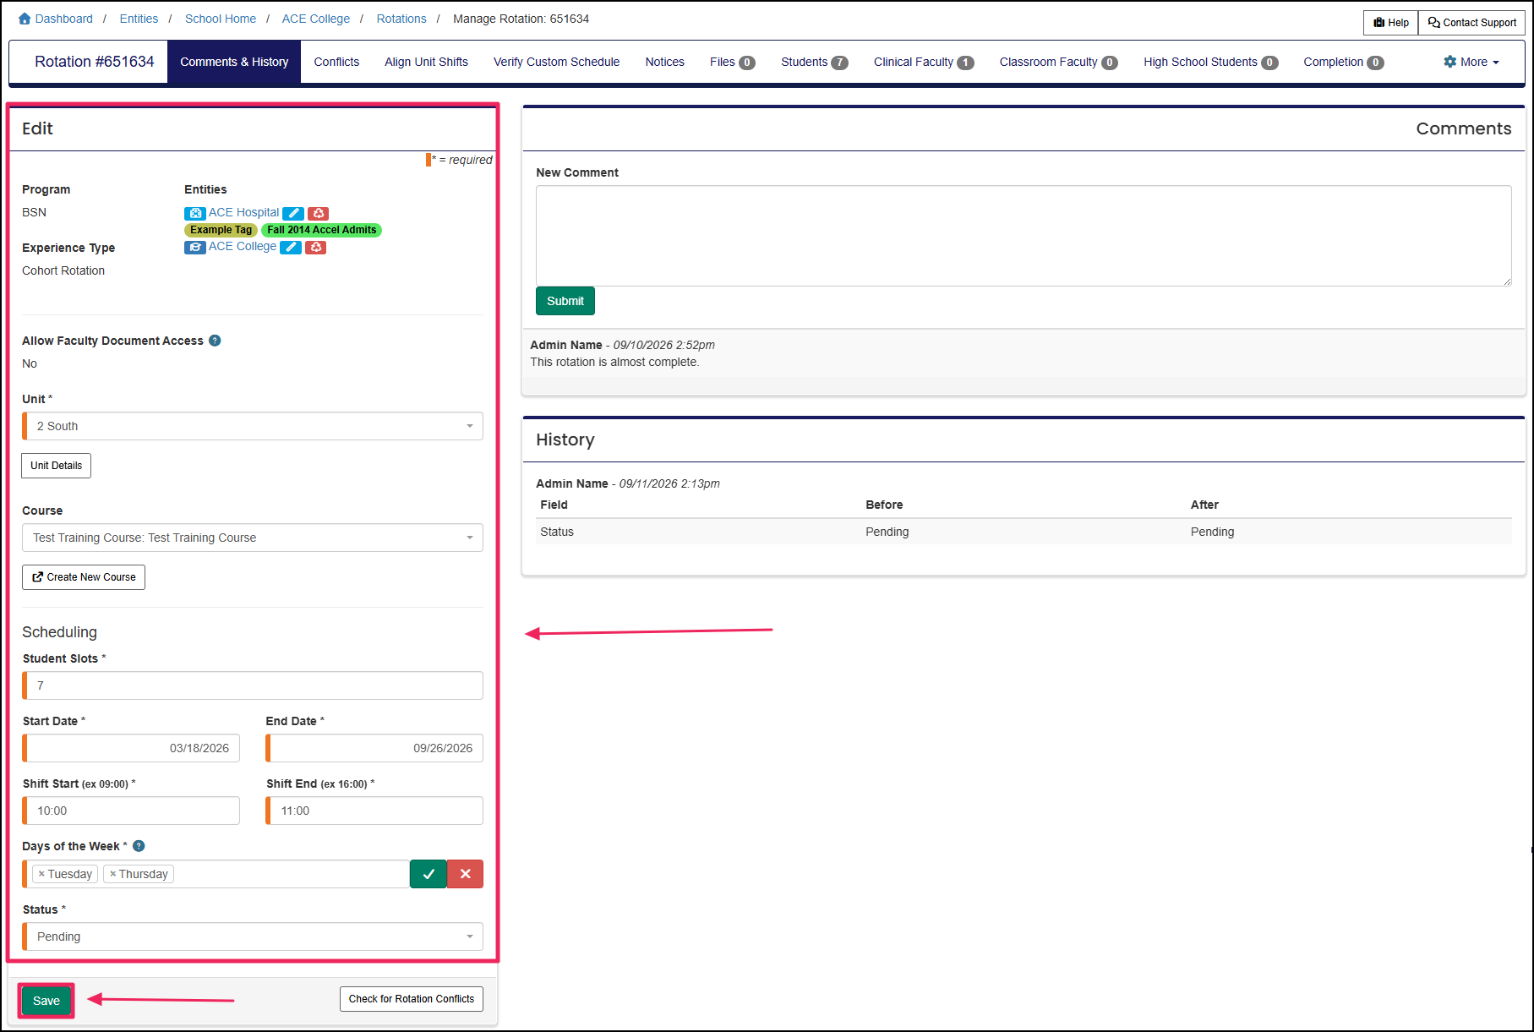
Task: Switch to the Completion tab
Action: point(1343,62)
